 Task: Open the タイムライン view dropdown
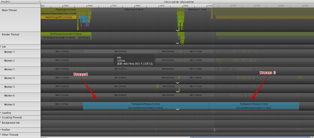(20, 2)
